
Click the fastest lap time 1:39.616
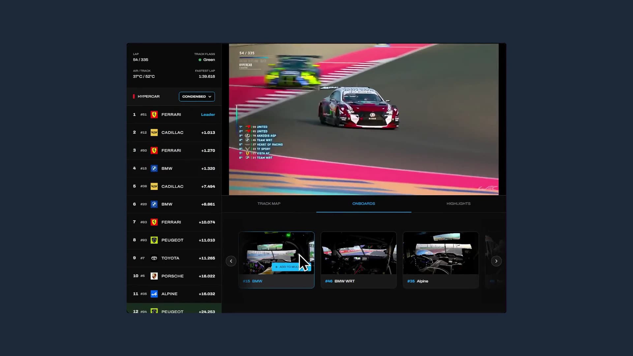pos(207,76)
